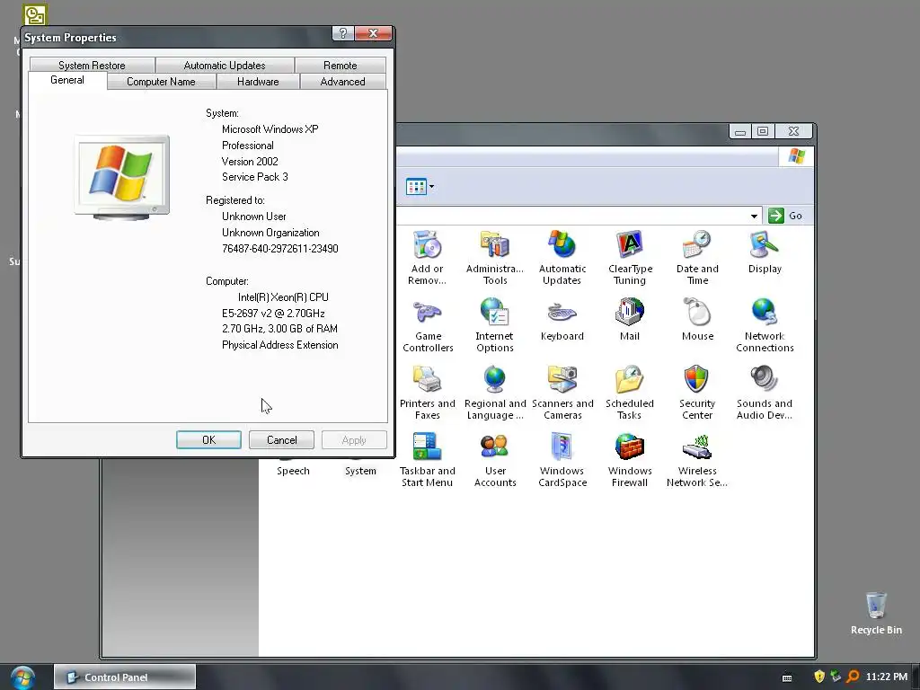Switch to the System Restore tab
Image resolution: width=920 pixels, height=690 pixels.
93,65
